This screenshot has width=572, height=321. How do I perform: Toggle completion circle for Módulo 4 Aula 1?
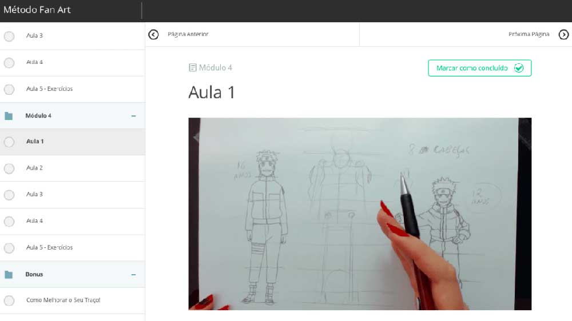click(x=9, y=142)
